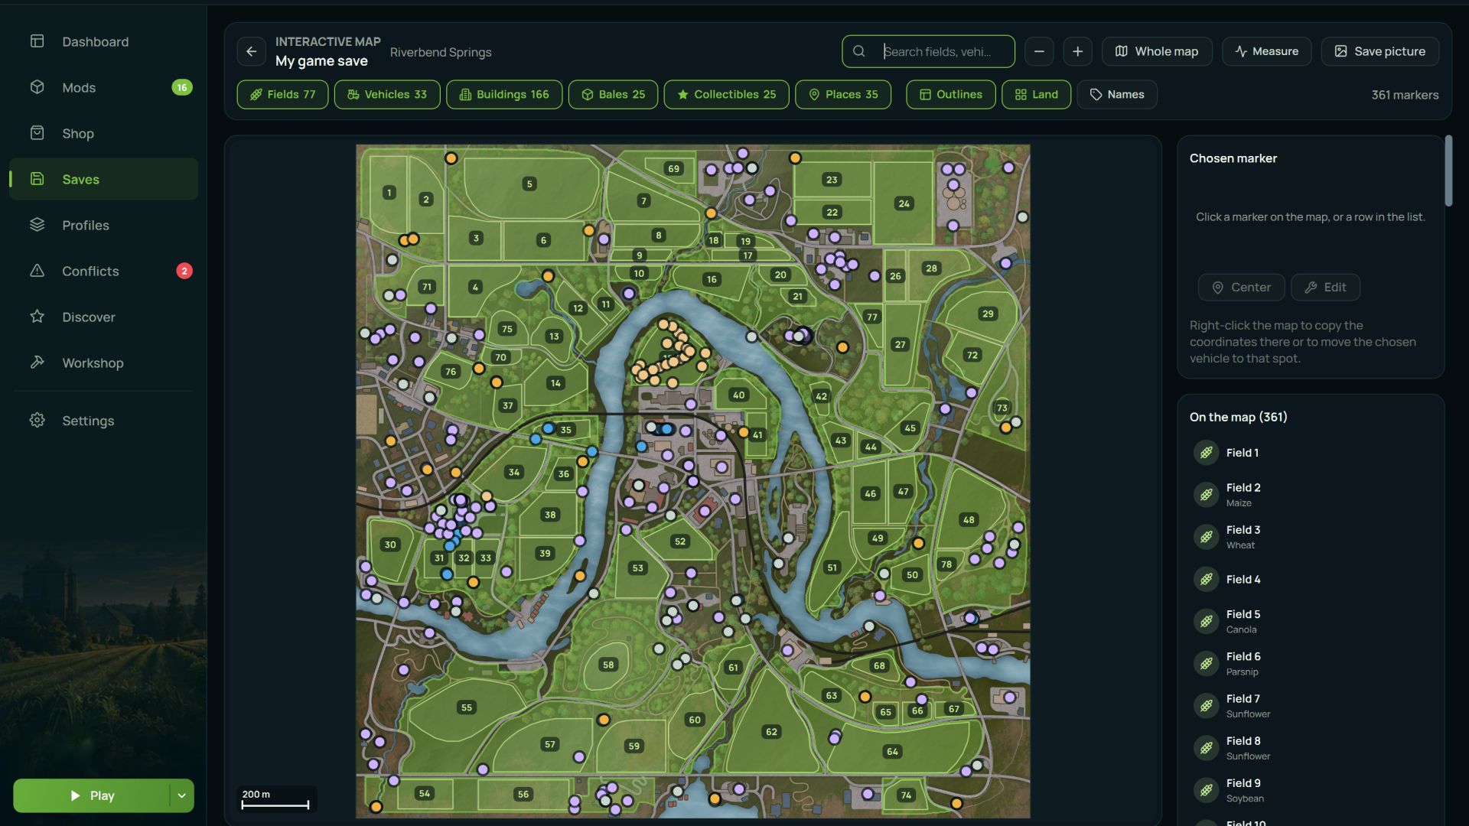Click the right panel scrollbar
The image size is (1469, 826).
tap(1448, 171)
